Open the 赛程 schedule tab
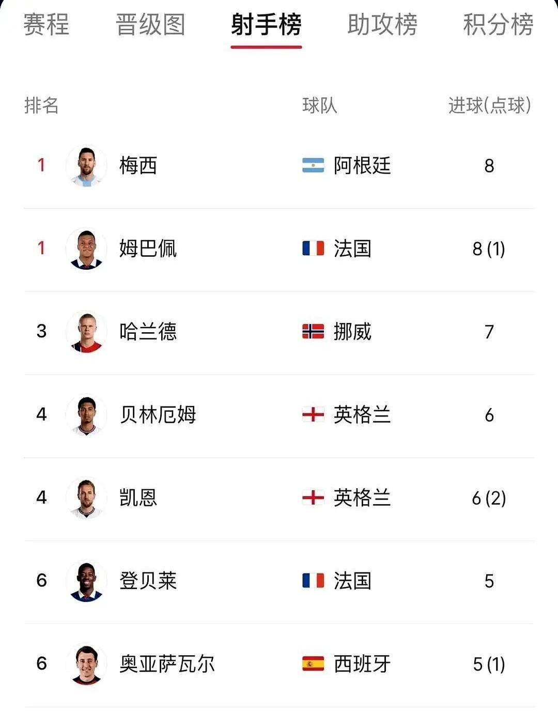Screen dimensions: 558x712 (x=46, y=25)
